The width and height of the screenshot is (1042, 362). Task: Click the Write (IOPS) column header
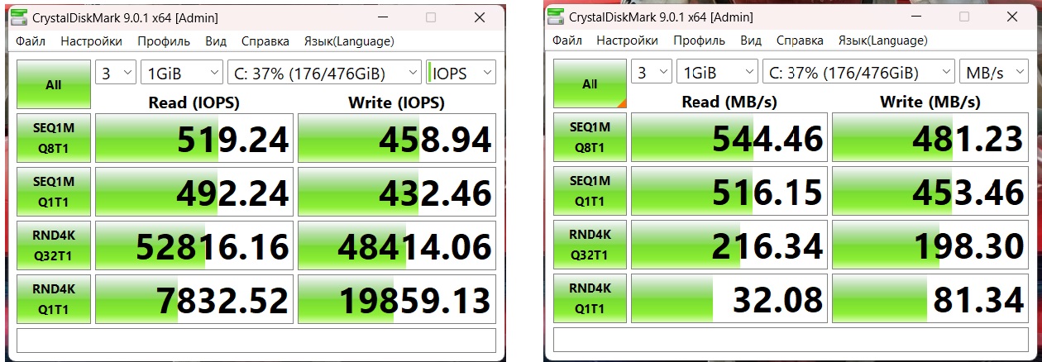click(x=396, y=102)
